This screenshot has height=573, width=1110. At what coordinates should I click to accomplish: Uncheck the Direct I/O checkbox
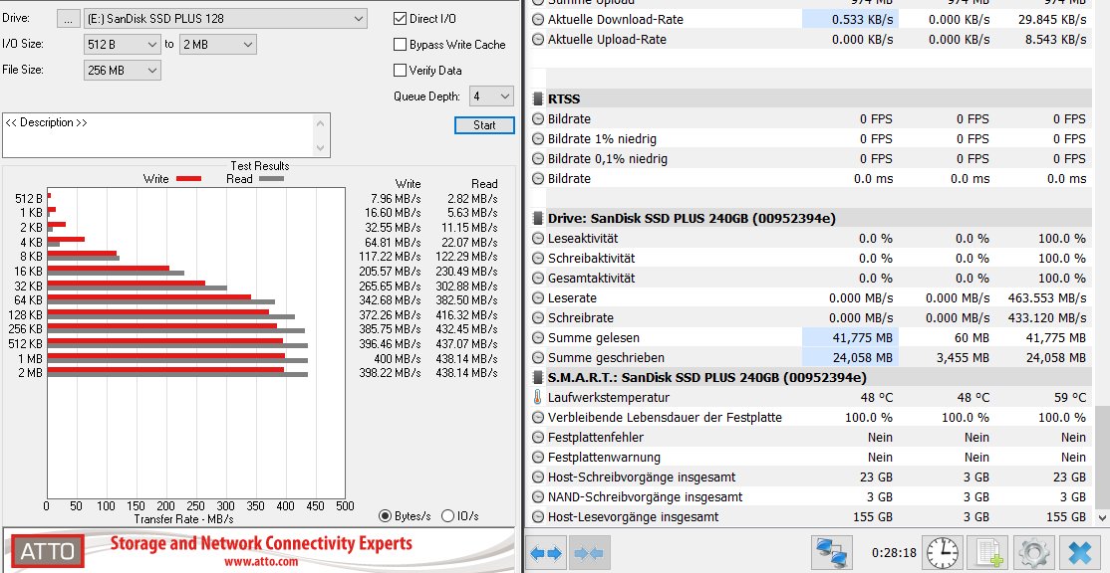click(x=400, y=18)
